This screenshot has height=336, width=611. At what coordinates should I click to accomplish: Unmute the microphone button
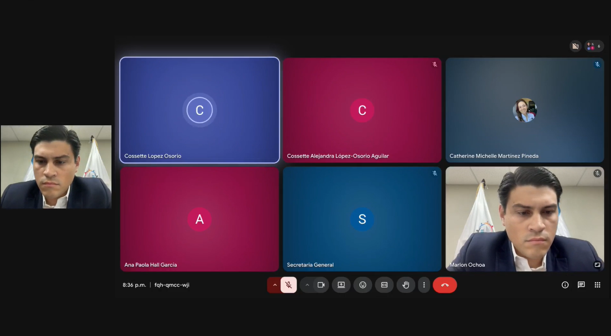(289, 285)
